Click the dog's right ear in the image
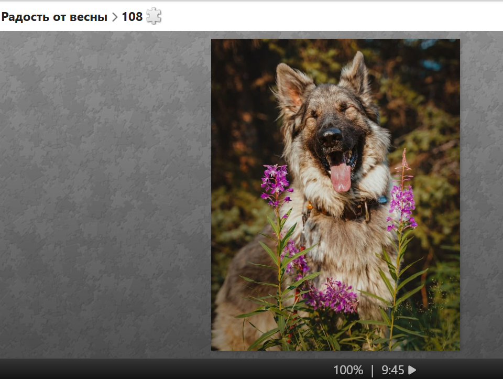 (x=355, y=73)
